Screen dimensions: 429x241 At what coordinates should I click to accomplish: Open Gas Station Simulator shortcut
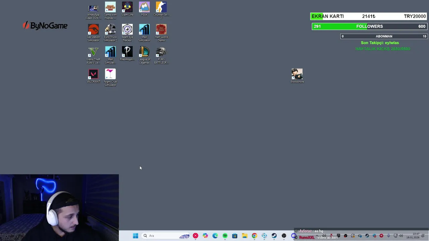pos(93,33)
